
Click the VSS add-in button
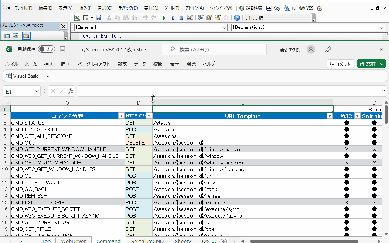(306, 8)
